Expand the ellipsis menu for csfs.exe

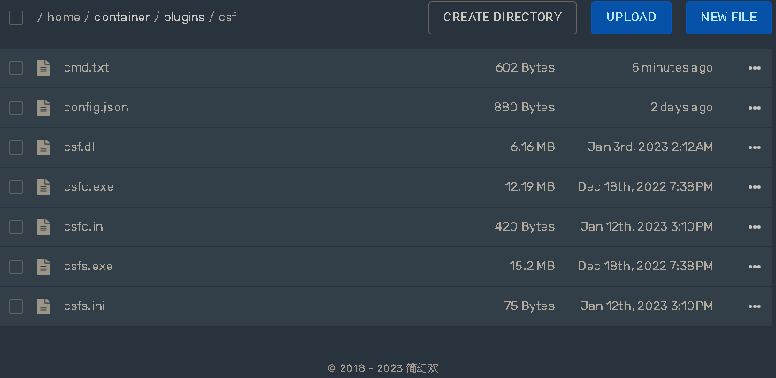pyautogui.click(x=754, y=267)
